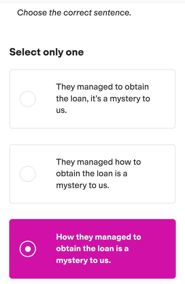The height and width of the screenshot is (284, 185).
Task: Click the word "us." in the first option
Action: (x=61, y=111)
